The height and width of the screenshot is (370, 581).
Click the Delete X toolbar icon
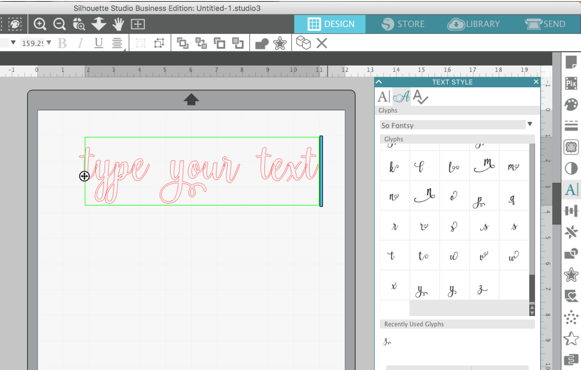(x=322, y=44)
